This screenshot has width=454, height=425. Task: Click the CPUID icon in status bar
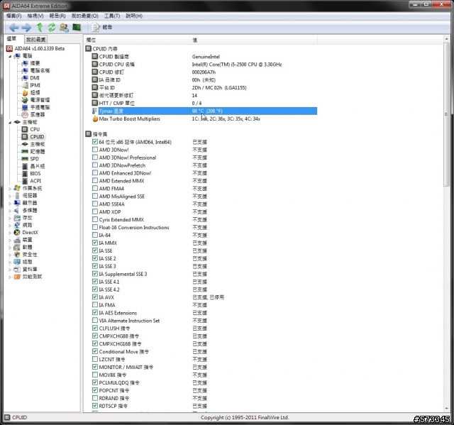click(x=7, y=417)
